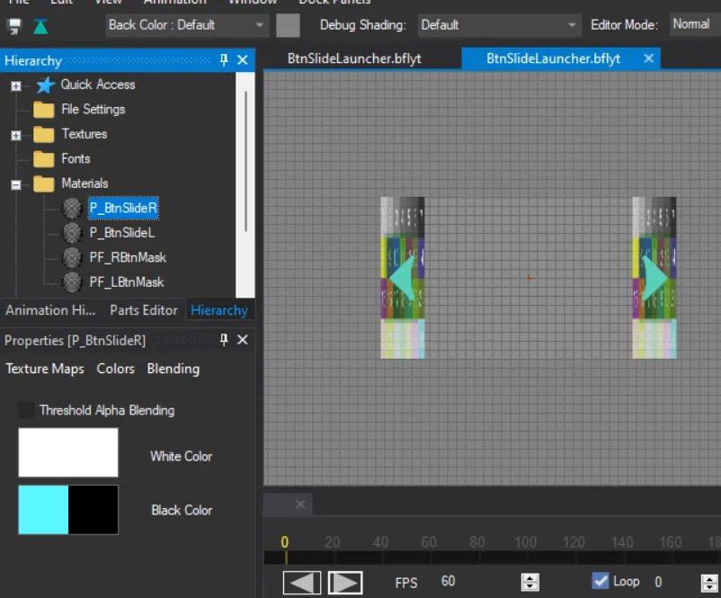Select the P_BtnSlideL material
Image resolution: width=721 pixels, height=598 pixels.
click(123, 233)
